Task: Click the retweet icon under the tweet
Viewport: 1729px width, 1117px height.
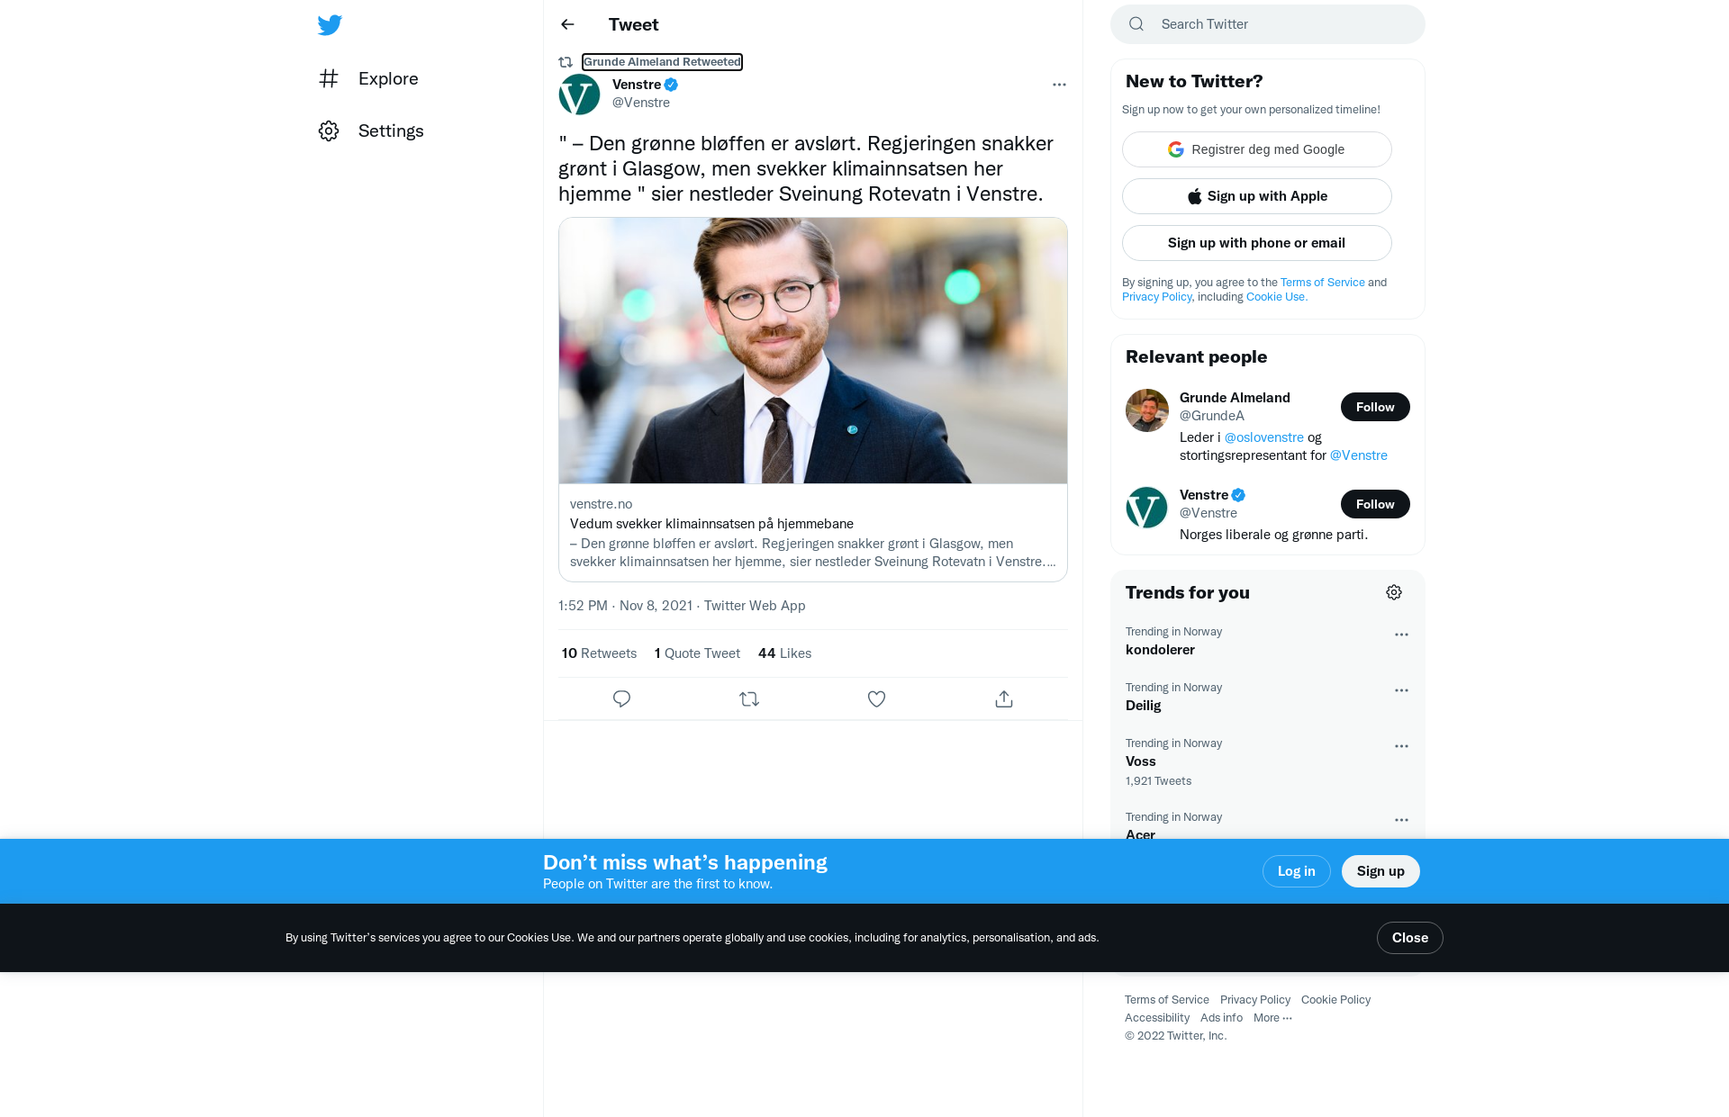Action: pos(749,699)
